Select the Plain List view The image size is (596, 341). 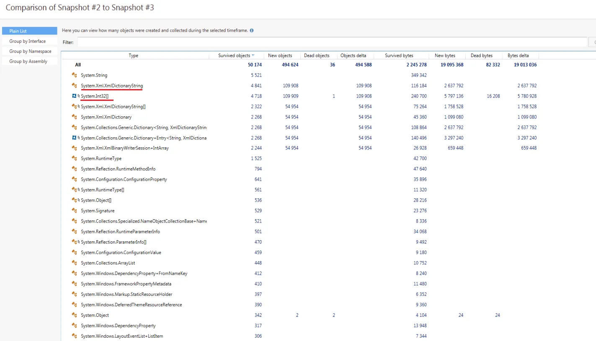(x=29, y=31)
